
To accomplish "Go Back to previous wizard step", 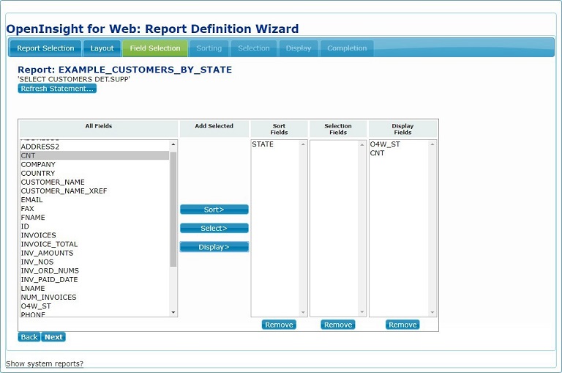I will pyautogui.click(x=29, y=337).
